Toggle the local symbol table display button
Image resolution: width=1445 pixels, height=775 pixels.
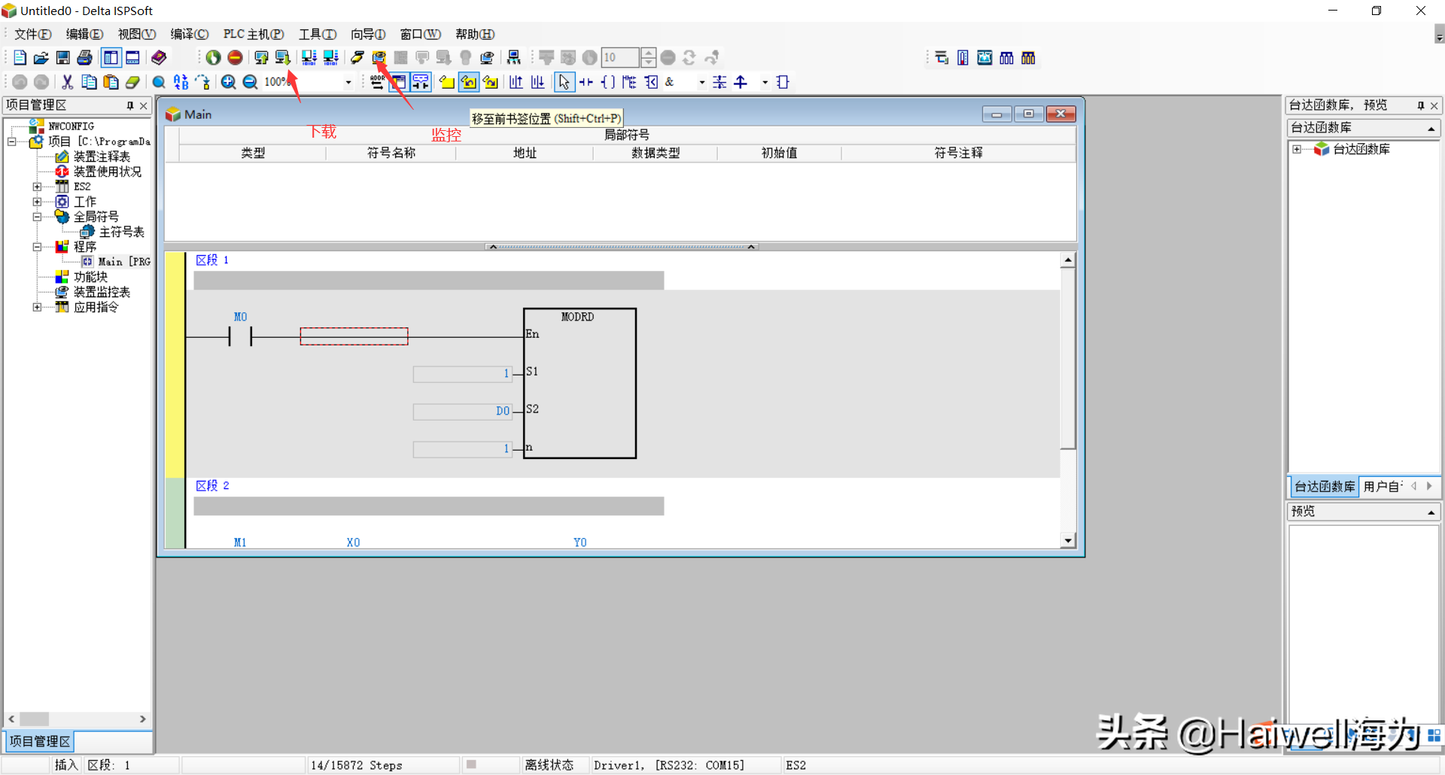click(x=398, y=82)
